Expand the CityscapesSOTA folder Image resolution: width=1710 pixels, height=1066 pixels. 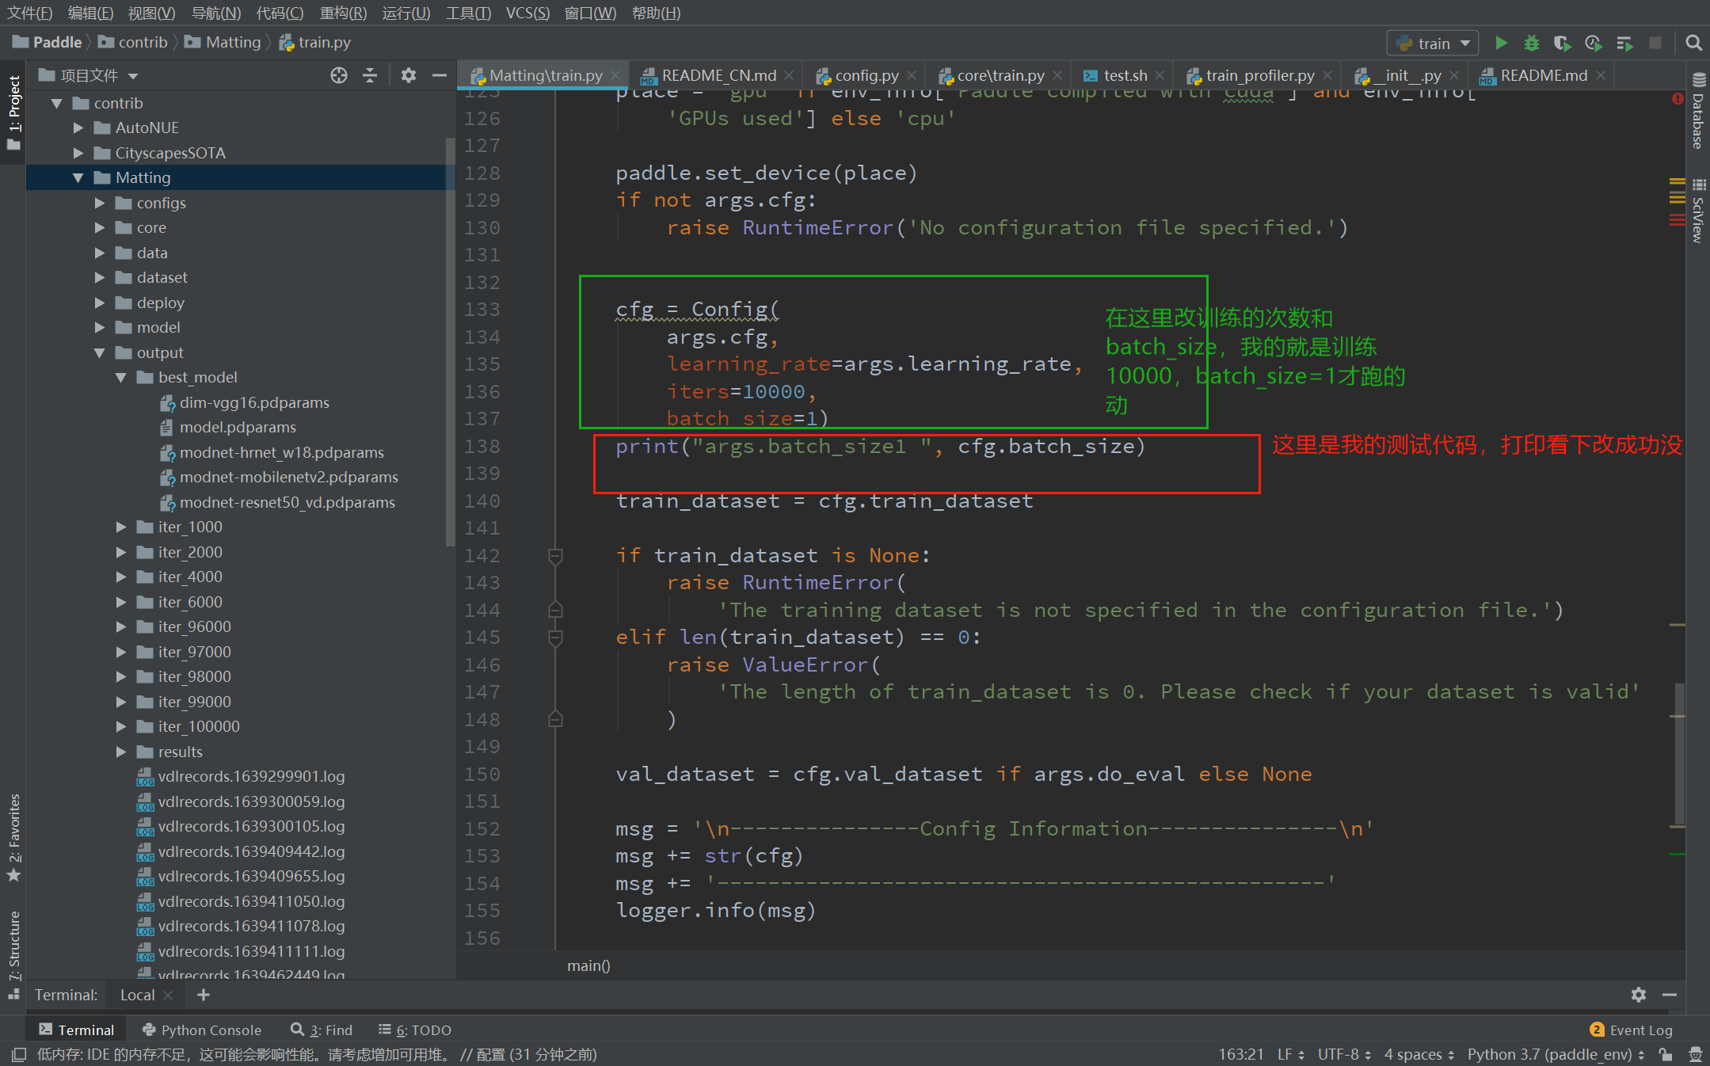pos(78,153)
